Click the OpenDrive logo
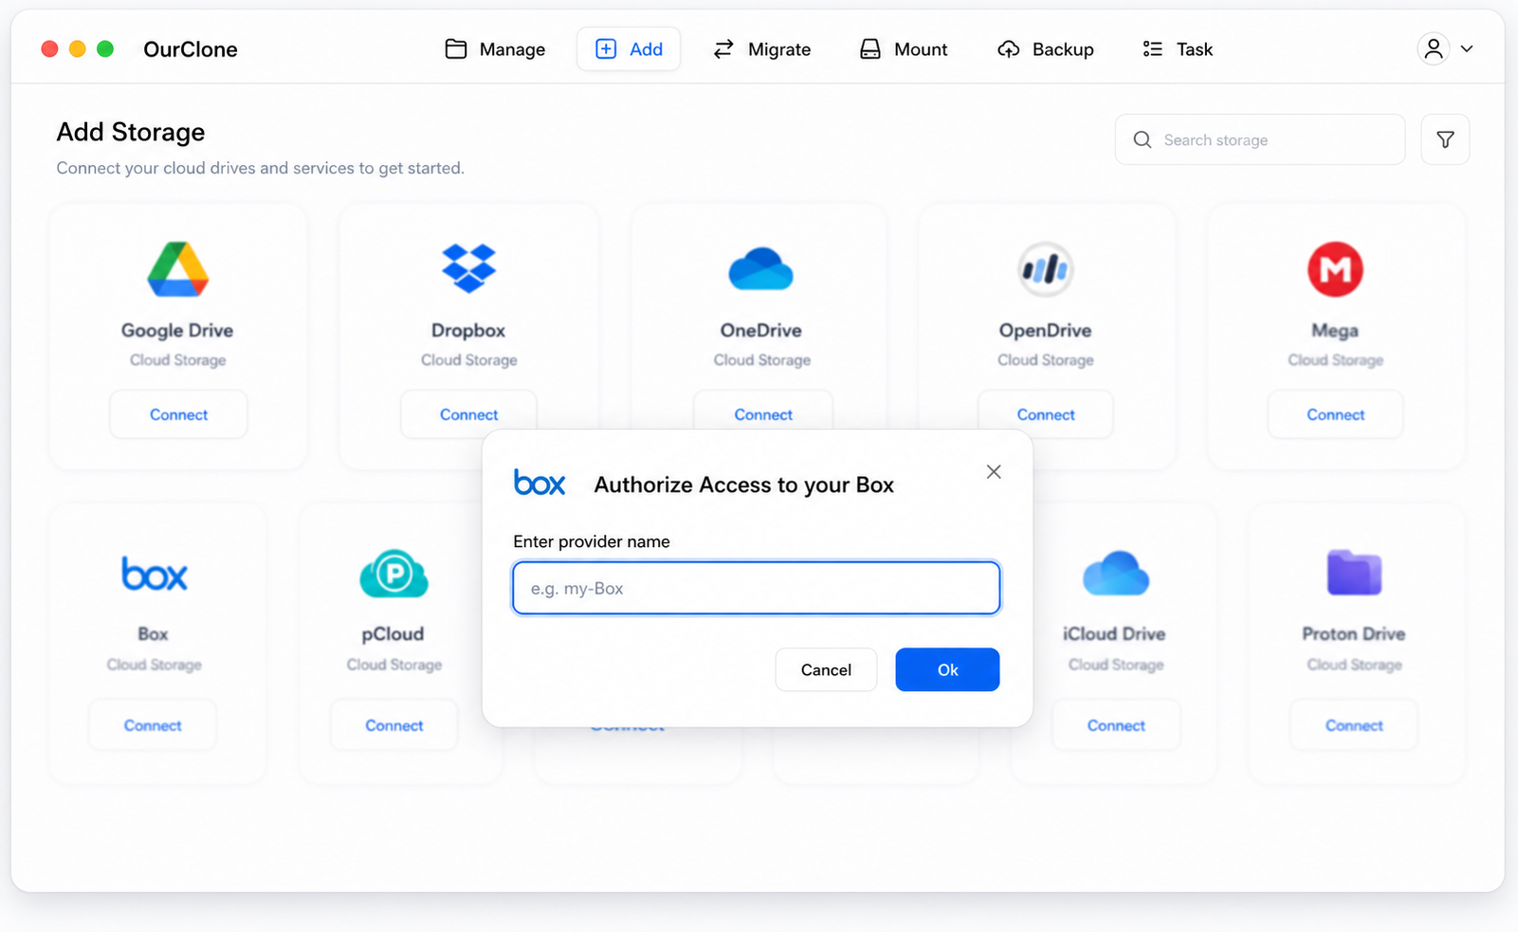1518x932 pixels. (1046, 269)
